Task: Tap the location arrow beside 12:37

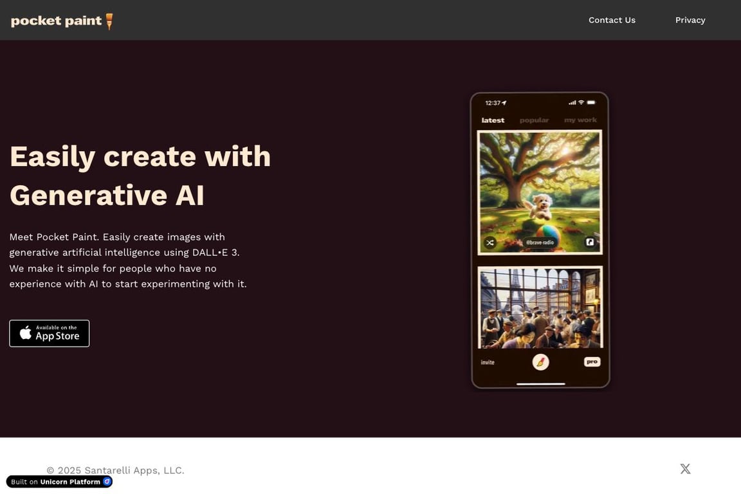Action: 504,102
